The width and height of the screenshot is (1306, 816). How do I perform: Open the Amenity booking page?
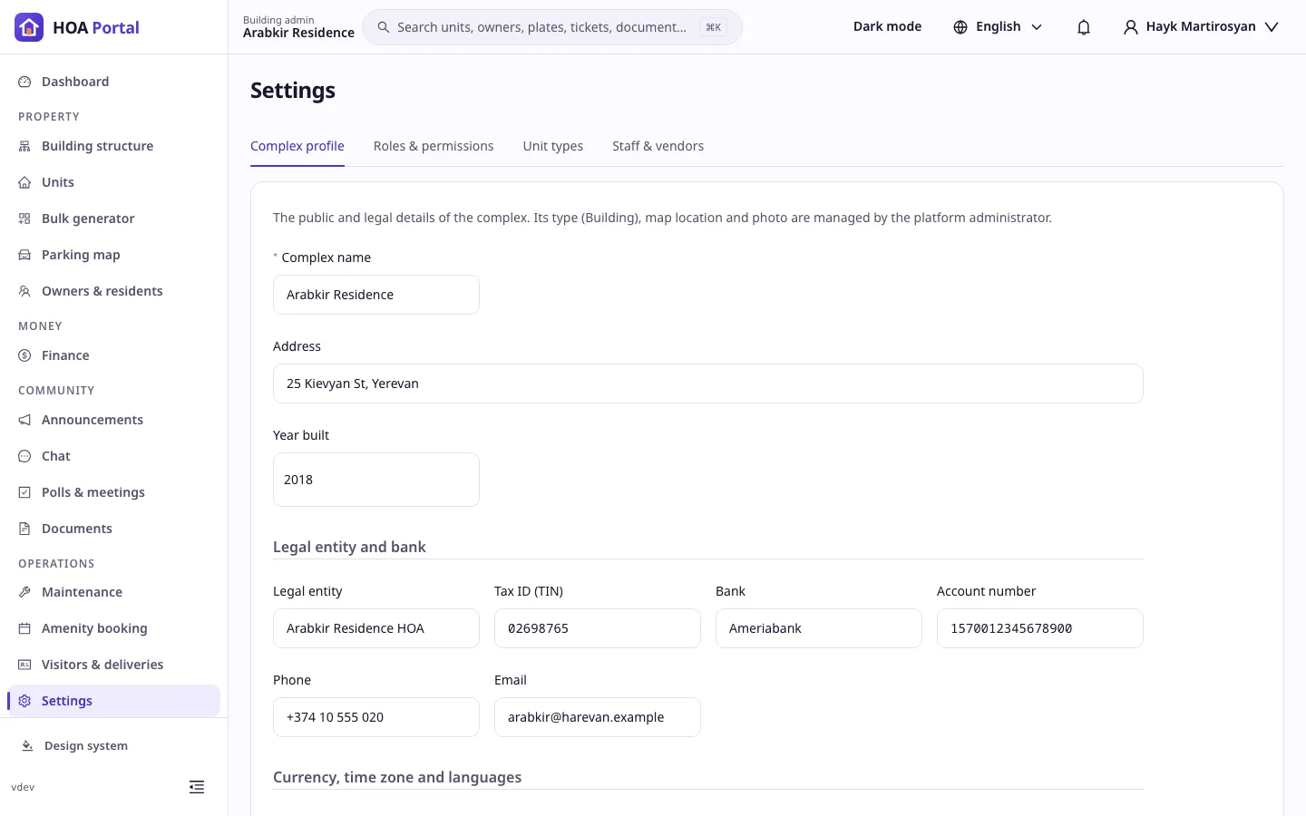113,628
